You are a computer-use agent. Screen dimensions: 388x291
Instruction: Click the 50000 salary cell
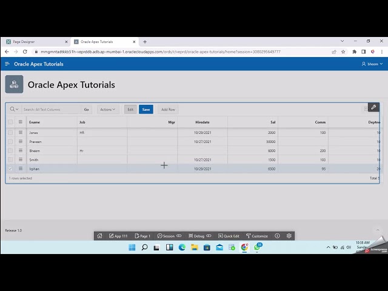tap(253, 142)
